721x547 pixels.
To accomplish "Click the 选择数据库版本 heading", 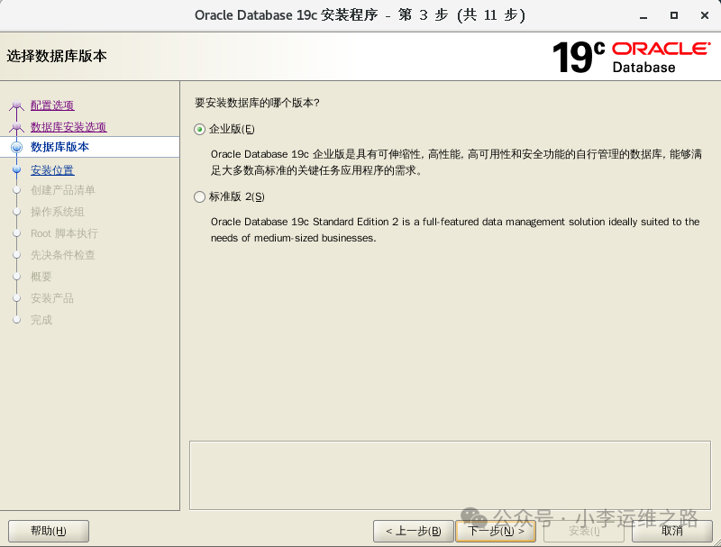I will tap(57, 56).
